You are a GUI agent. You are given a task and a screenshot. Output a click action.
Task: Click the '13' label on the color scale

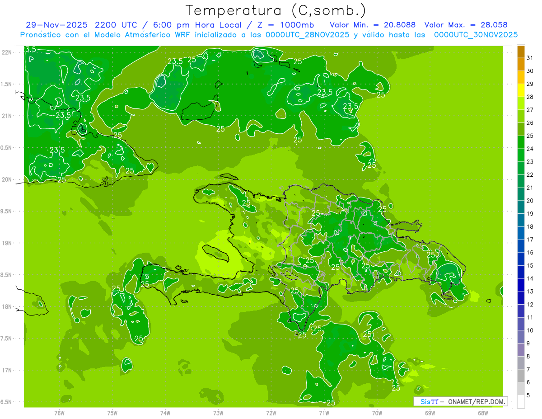(530, 292)
